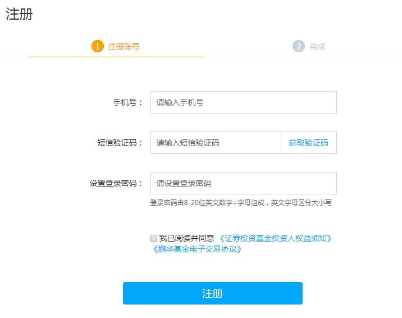Click the password rule hint text 登录密码由8-20位
Viewport: 402px width, 318px height.
241,203
